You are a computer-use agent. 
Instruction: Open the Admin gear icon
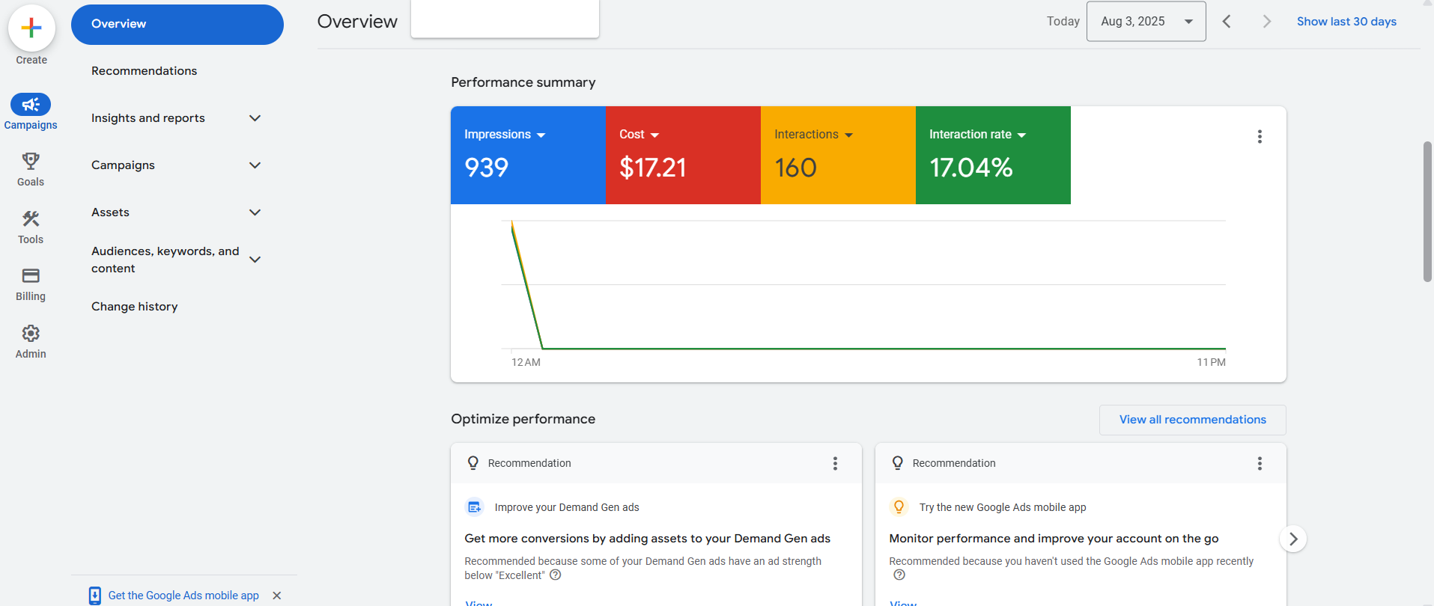click(31, 333)
